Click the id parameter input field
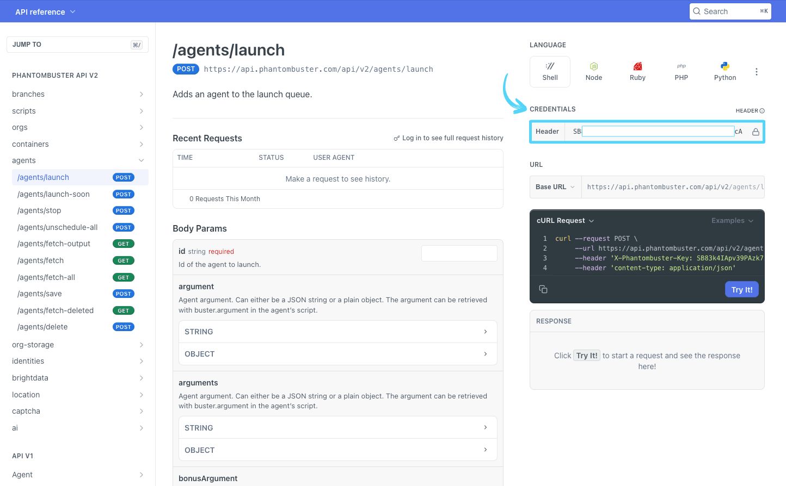Screen dimensions: 786x486 (459, 253)
